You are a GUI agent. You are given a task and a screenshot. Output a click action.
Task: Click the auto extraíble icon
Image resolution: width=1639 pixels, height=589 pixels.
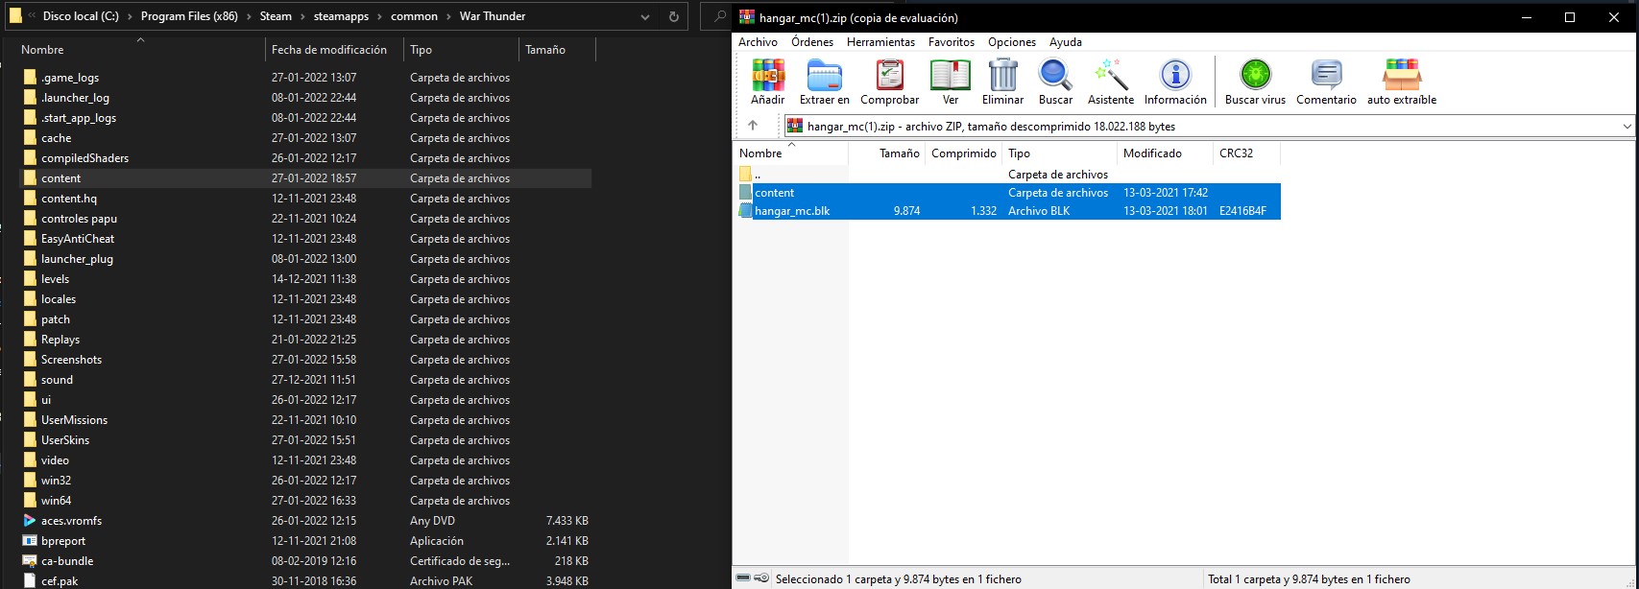1402,75
